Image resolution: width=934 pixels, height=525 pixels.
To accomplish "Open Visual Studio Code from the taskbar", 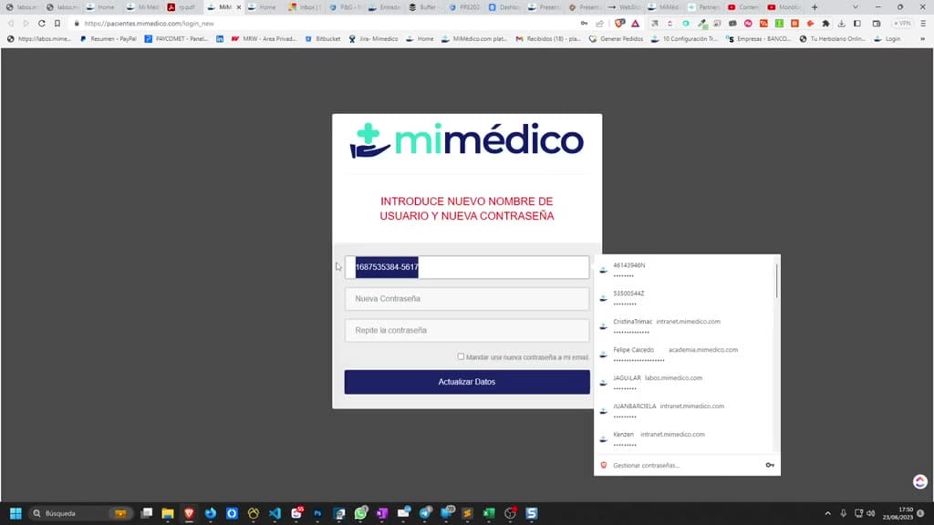I will coord(275,513).
